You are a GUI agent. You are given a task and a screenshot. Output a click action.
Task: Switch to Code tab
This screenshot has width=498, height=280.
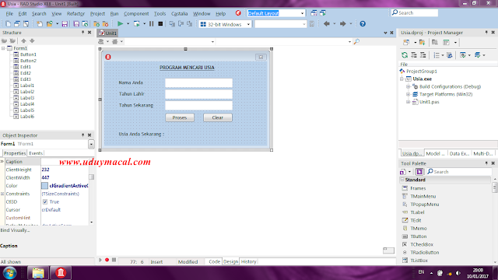[x=215, y=261]
